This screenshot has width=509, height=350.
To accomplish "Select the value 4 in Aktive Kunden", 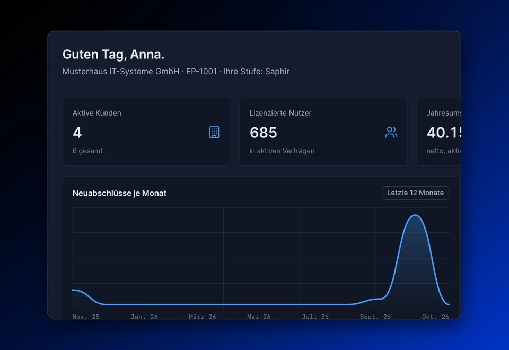I will 77,133.
